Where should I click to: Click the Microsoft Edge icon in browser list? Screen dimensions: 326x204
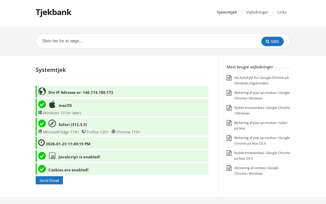click(40, 132)
